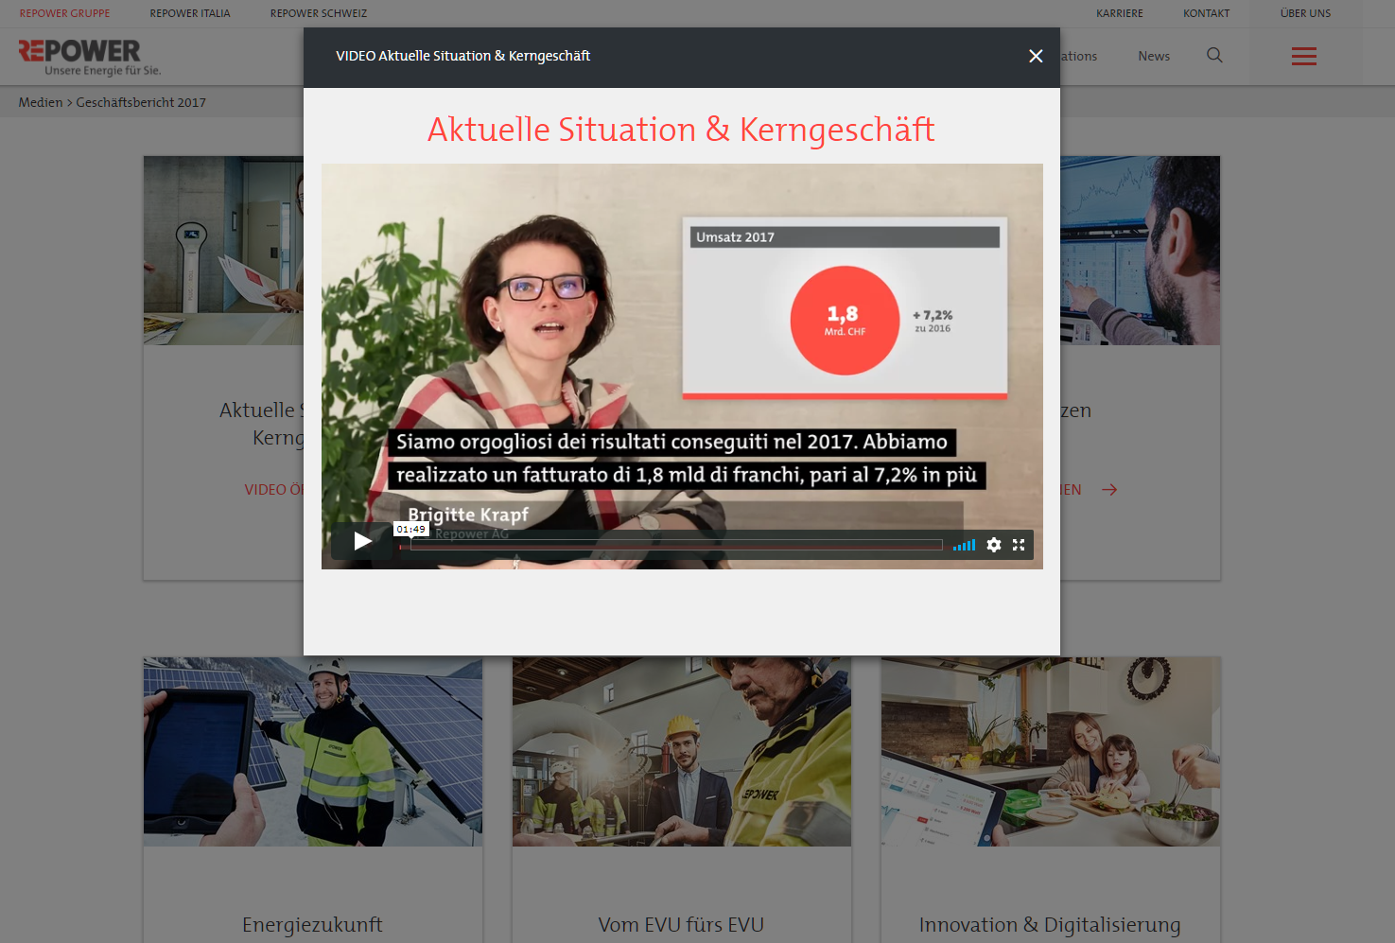Open video settings gear icon
This screenshot has width=1395, height=943.
pos(994,545)
